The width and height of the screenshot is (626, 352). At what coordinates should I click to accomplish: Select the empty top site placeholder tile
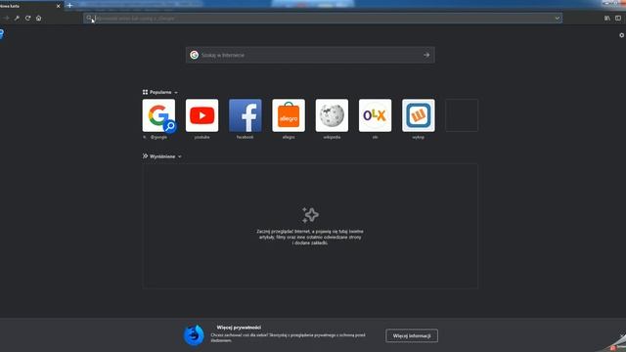(462, 115)
